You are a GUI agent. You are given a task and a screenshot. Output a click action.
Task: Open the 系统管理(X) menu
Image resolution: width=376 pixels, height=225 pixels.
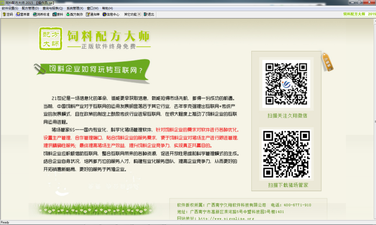(75, 8)
